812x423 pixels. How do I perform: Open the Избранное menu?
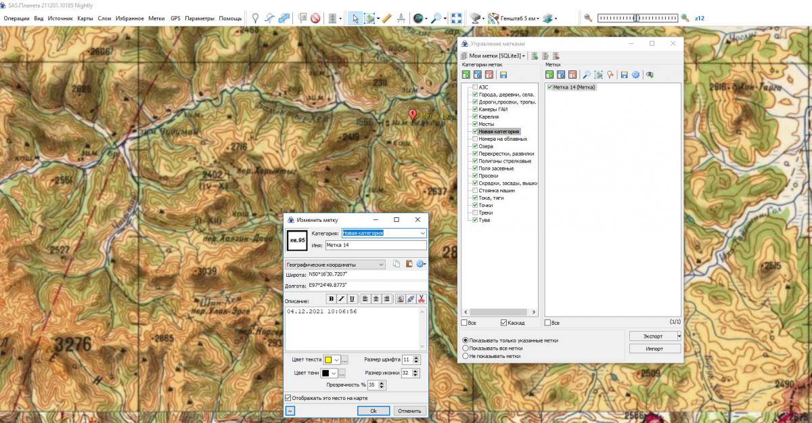129,18
